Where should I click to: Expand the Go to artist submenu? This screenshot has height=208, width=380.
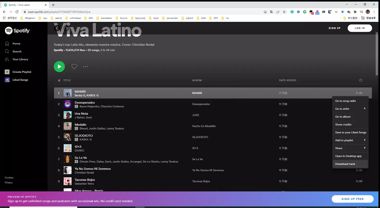[350, 109]
